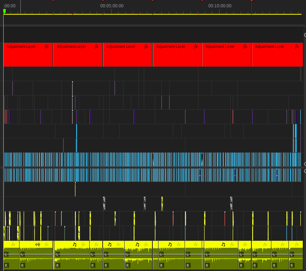Click fx badge on last Adjustment Layer clip
This screenshot has height=271, width=306.
click(x=297, y=47)
